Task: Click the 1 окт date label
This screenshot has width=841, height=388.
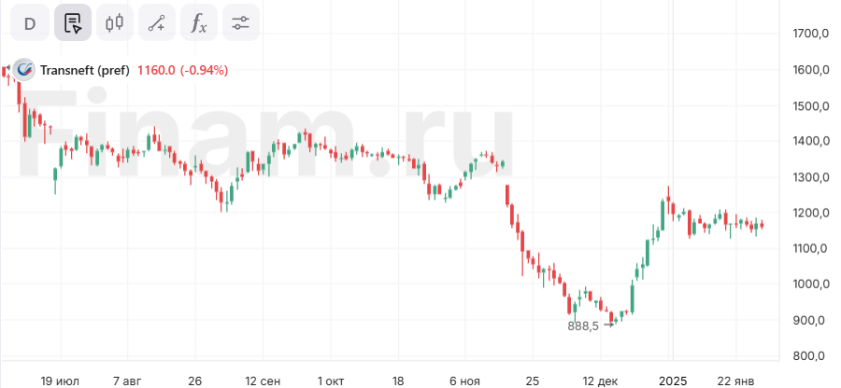Action: tap(331, 381)
